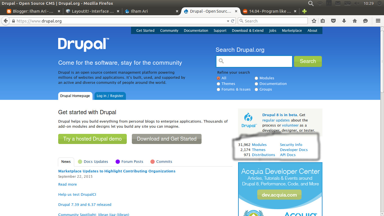Show the Commits tab

161,162
